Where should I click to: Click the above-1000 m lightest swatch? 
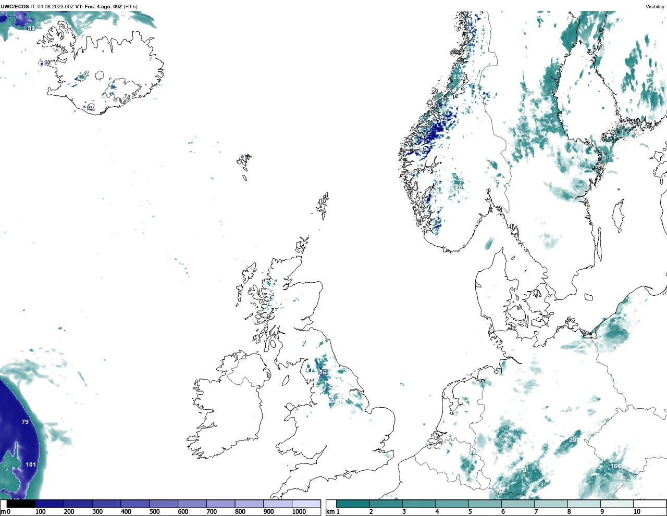306,504
